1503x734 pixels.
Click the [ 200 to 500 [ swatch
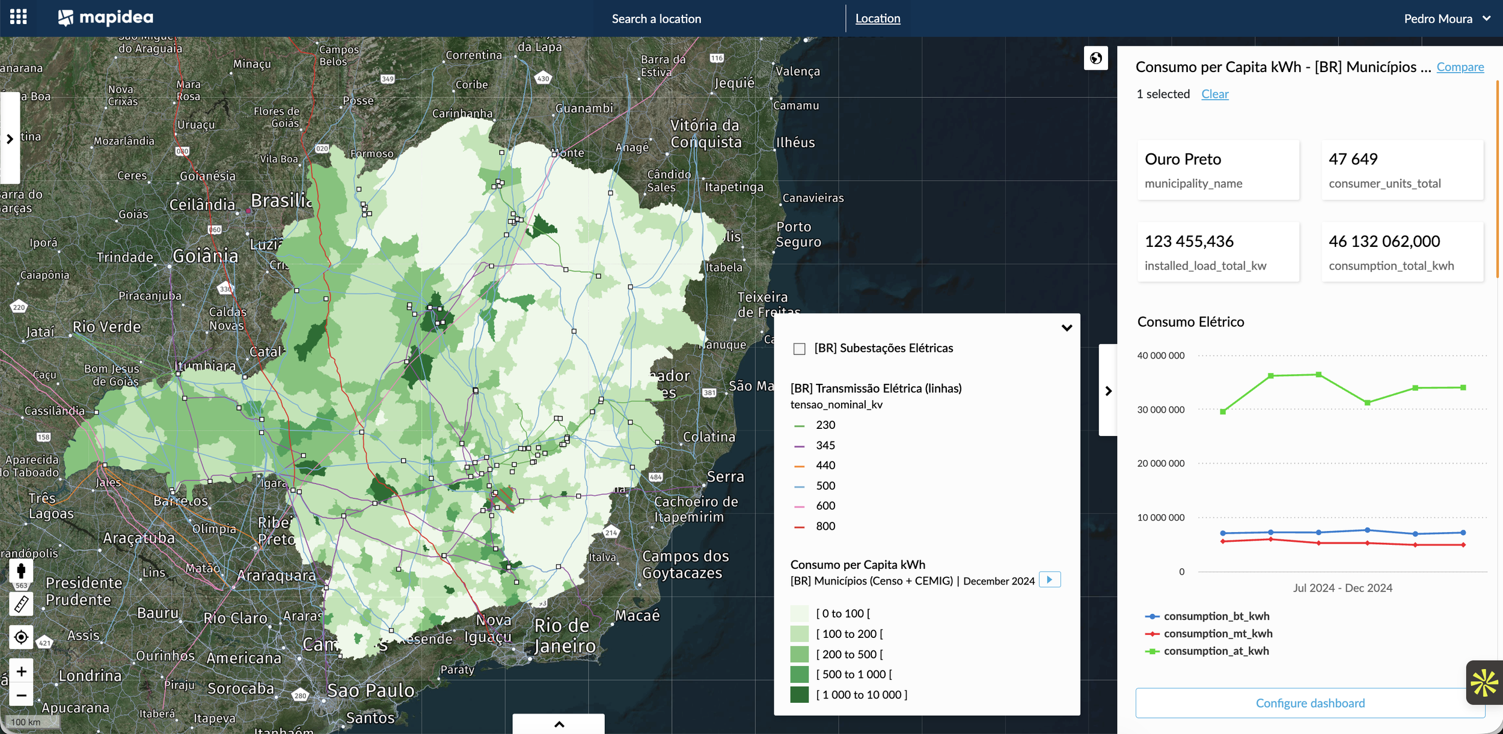pos(799,654)
